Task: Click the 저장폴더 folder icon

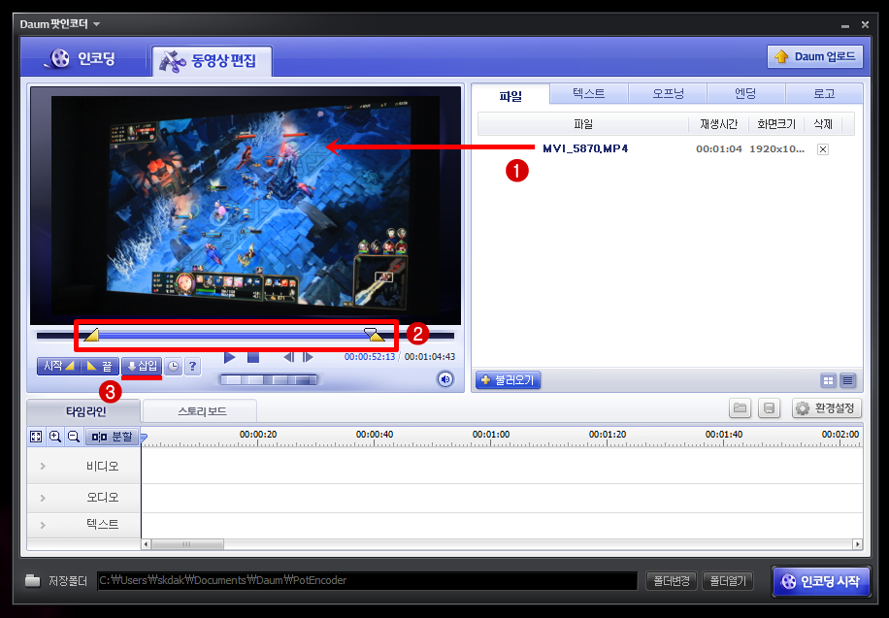Action: click(33, 580)
